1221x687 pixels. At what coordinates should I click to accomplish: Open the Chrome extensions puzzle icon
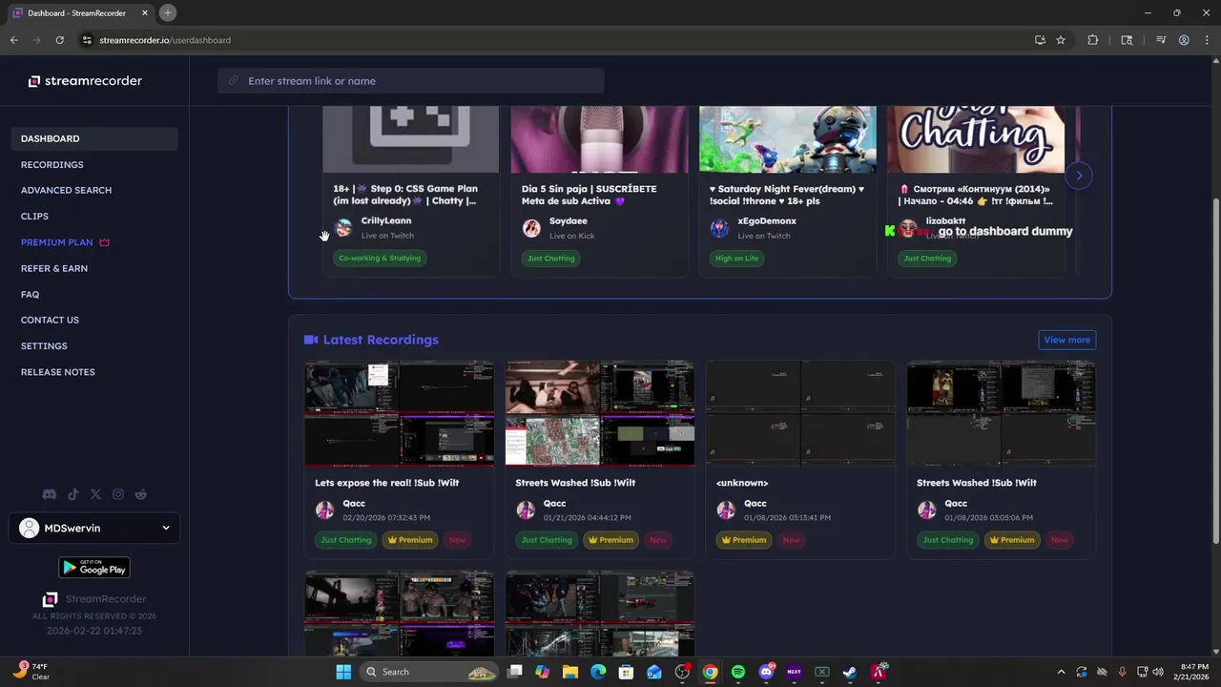[1093, 40]
